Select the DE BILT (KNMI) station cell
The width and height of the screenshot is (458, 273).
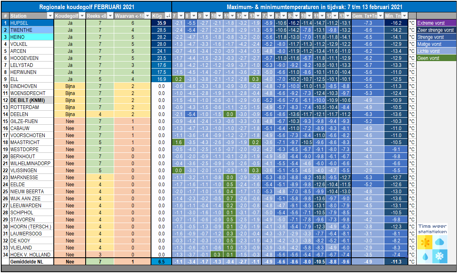coord(31,100)
